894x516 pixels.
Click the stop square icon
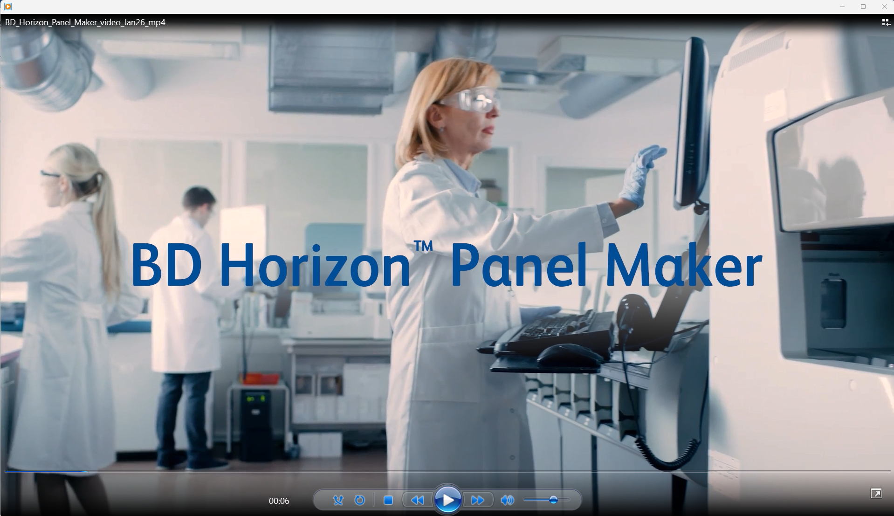point(388,500)
